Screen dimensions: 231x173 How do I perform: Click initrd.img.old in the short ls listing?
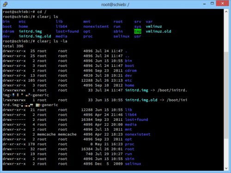tap(35, 36)
